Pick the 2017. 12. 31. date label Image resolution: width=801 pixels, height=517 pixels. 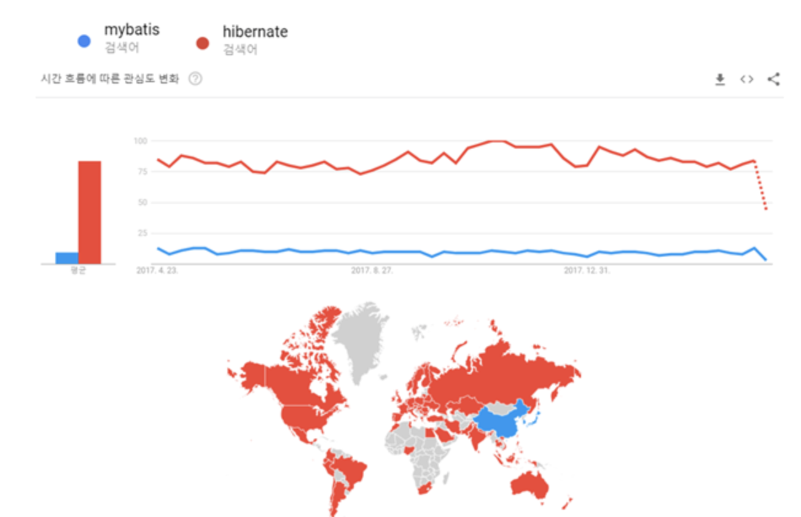pos(587,270)
